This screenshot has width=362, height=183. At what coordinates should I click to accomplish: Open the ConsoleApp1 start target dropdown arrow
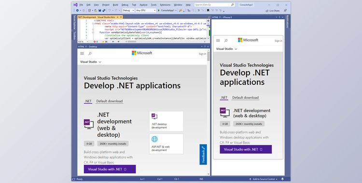pos(176,11)
